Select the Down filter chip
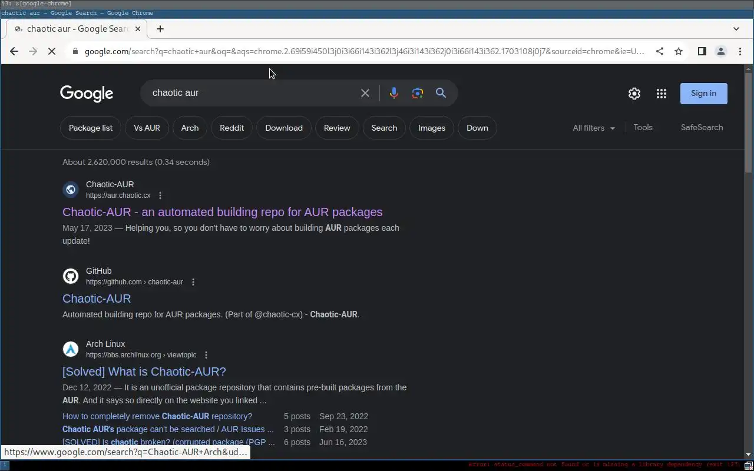Image resolution: width=754 pixels, height=471 pixels. (x=477, y=128)
